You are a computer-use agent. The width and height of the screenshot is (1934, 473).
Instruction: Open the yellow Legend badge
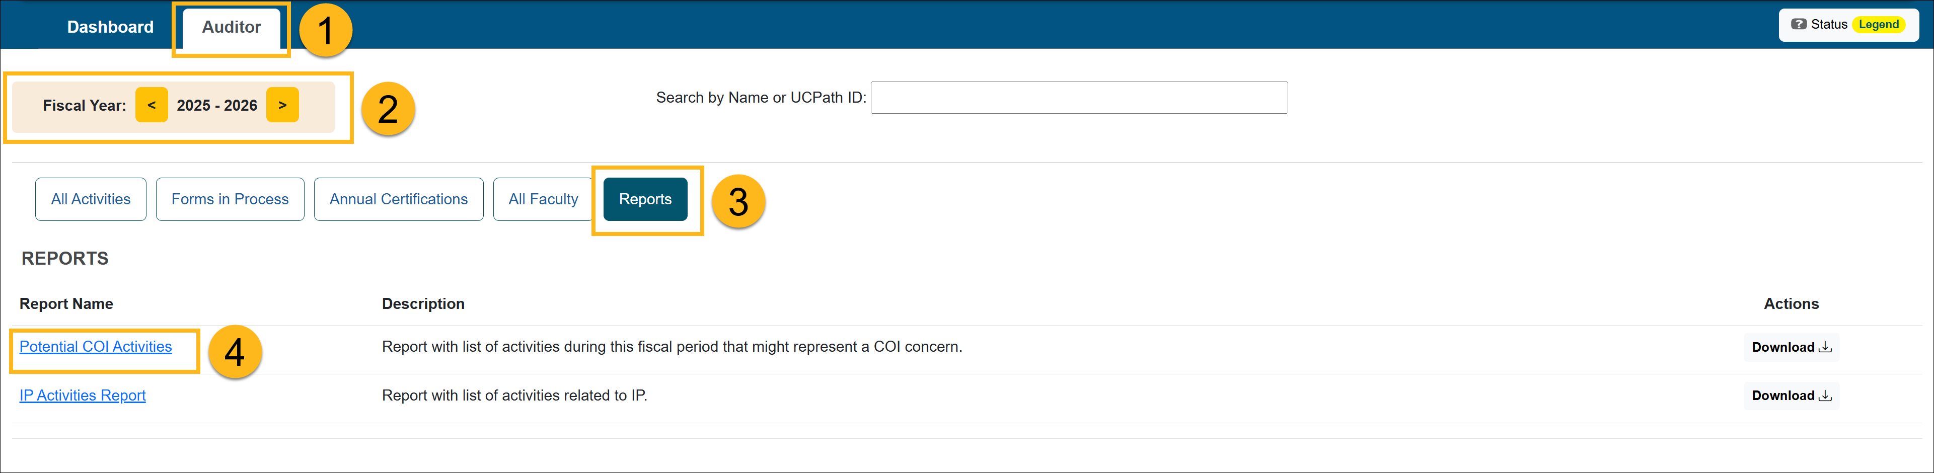coord(1879,24)
